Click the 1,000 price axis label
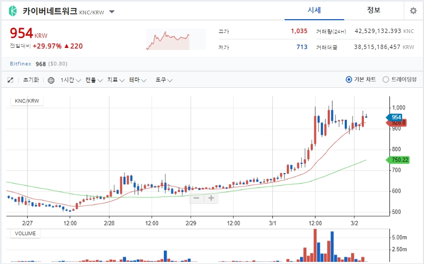Viewport: 424px width, 264px height. (398, 108)
